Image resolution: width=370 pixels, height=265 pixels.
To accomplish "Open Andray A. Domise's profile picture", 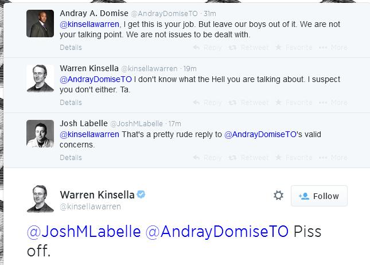I will click(x=41, y=24).
